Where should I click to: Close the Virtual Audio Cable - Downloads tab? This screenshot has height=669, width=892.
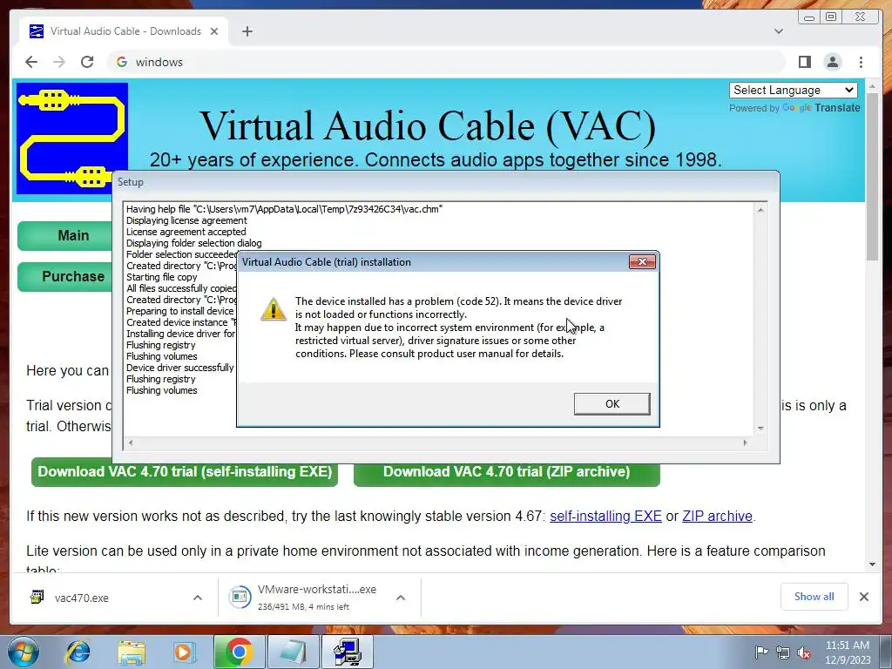pyautogui.click(x=214, y=31)
